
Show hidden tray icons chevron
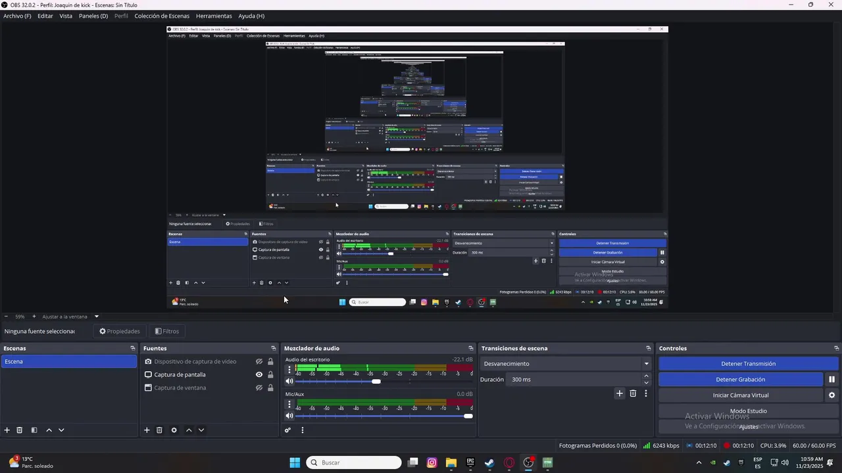tap(699, 462)
